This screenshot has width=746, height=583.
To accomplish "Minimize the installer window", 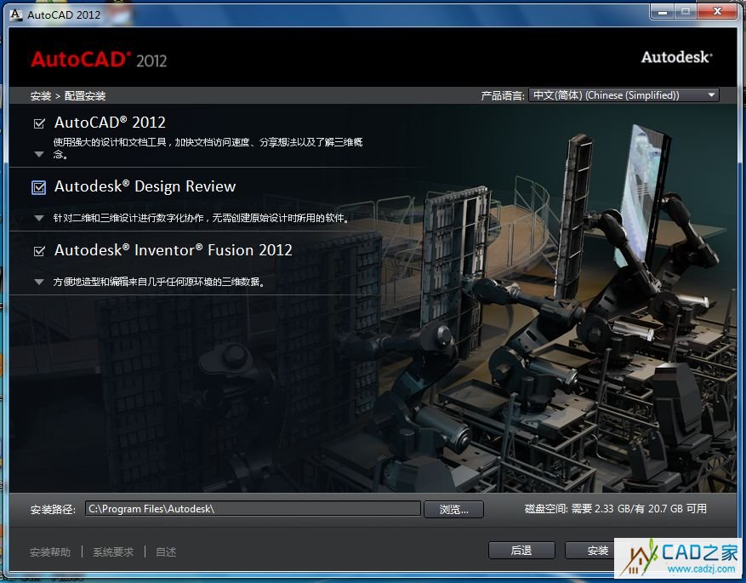I will 663,12.
